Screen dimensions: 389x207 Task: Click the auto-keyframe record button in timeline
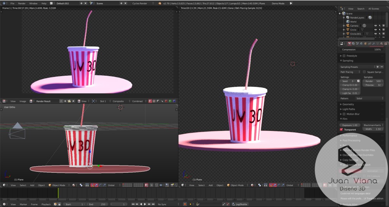(185, 204)
